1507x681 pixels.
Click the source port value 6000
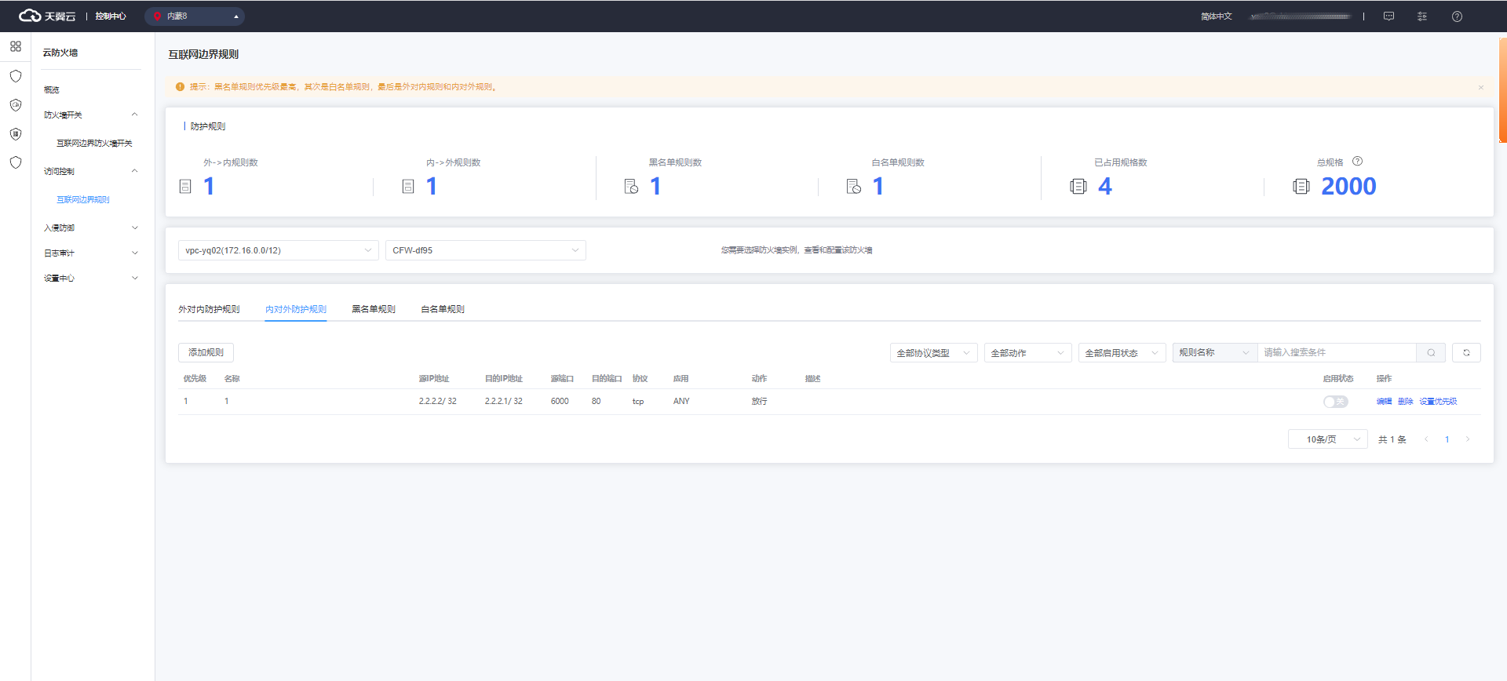[560, 402]
